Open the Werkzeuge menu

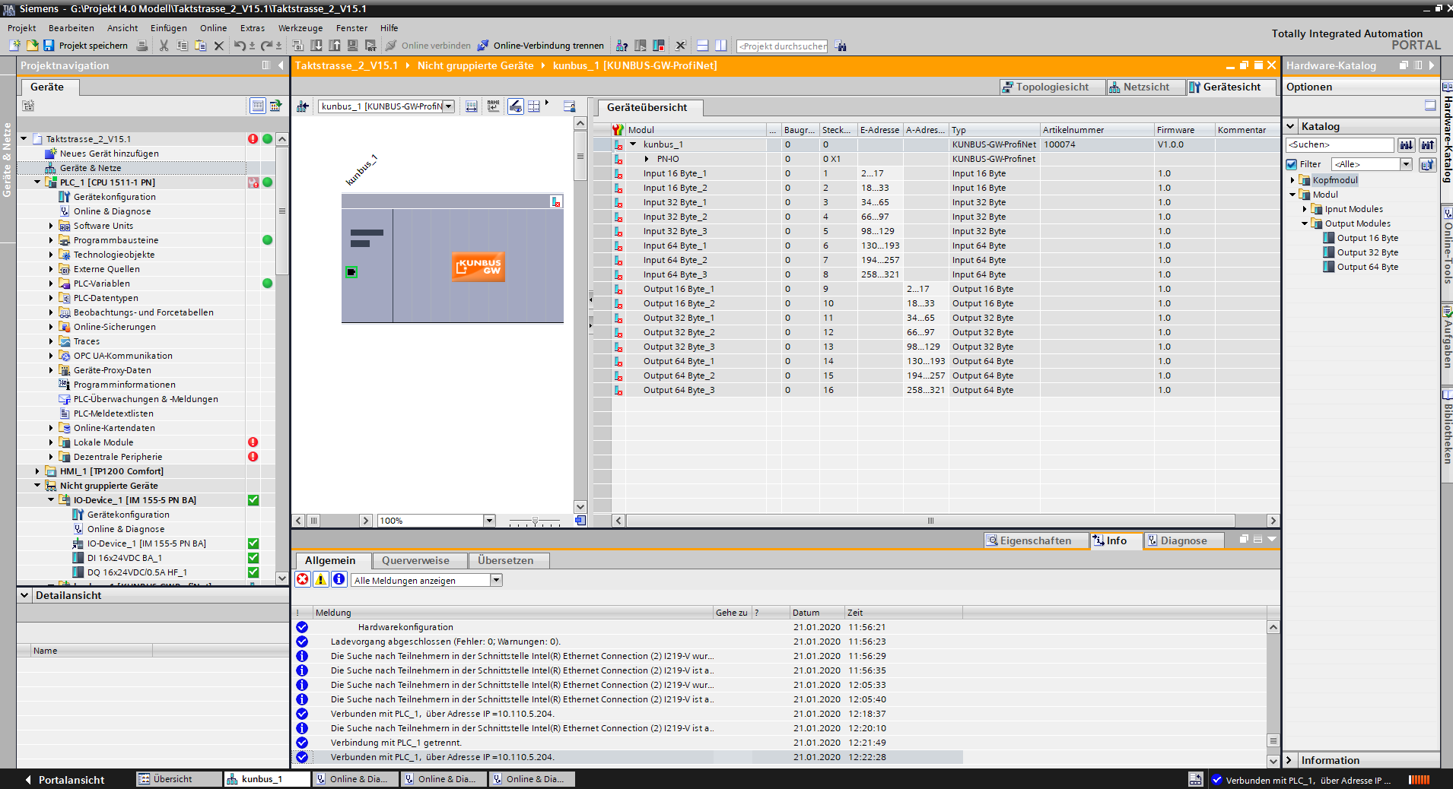coord(300,28)
